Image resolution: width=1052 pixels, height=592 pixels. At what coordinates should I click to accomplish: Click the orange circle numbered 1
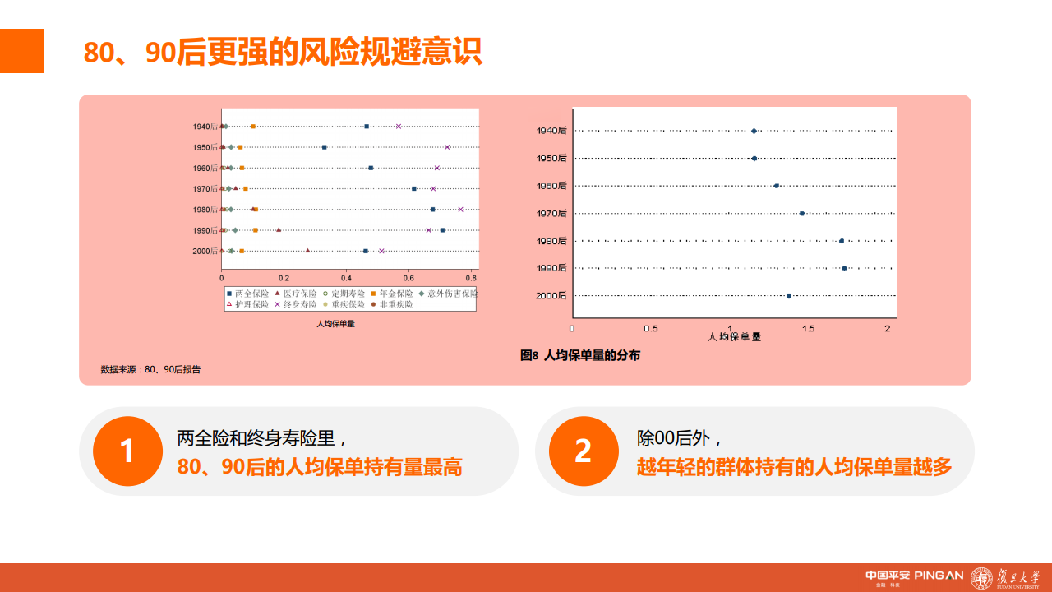[x=127, y=451]
